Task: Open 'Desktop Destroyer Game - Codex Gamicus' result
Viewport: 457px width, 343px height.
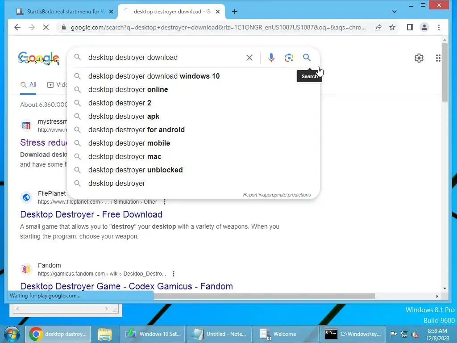Action: coord(126,286)
